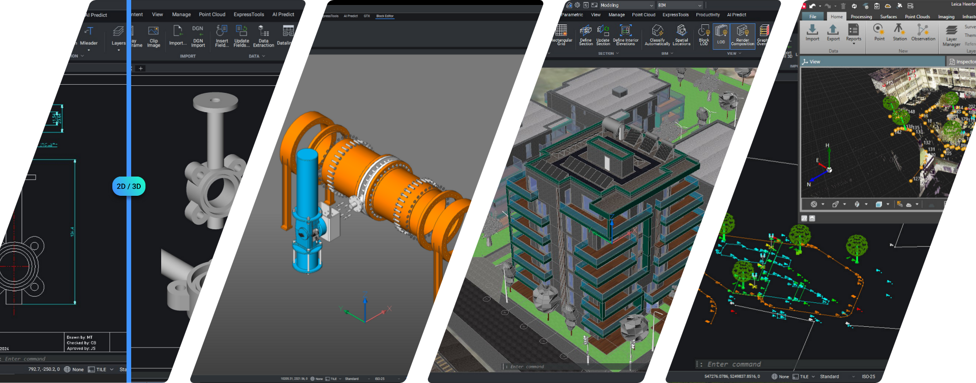Select the Home tab in Leica window
Screen dimensions: 976x383
click(836, 17)
